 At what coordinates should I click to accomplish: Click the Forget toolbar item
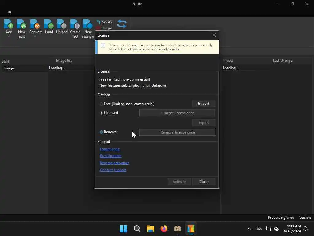coord(104,28)
